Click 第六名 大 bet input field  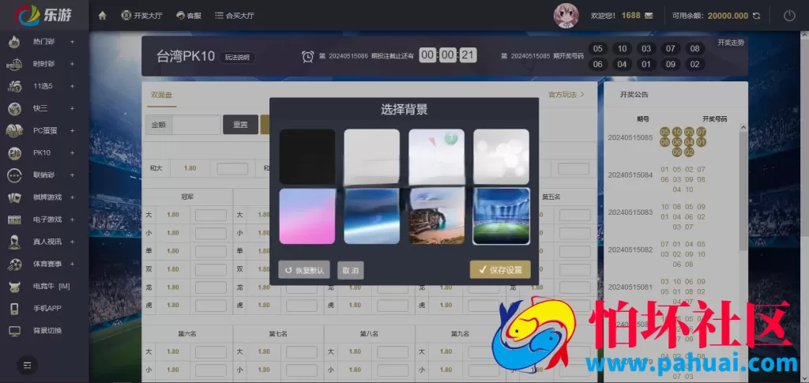click(x=210, y=352)
